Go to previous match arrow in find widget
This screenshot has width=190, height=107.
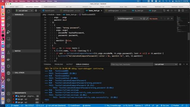click(x=161, y=18)
